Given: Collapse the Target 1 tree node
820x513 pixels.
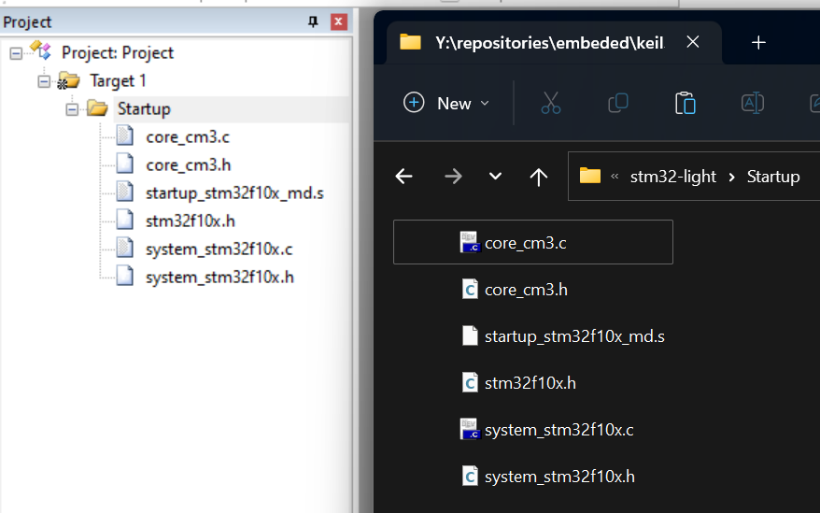Looking at the screenshot, I should pos(44,81).
